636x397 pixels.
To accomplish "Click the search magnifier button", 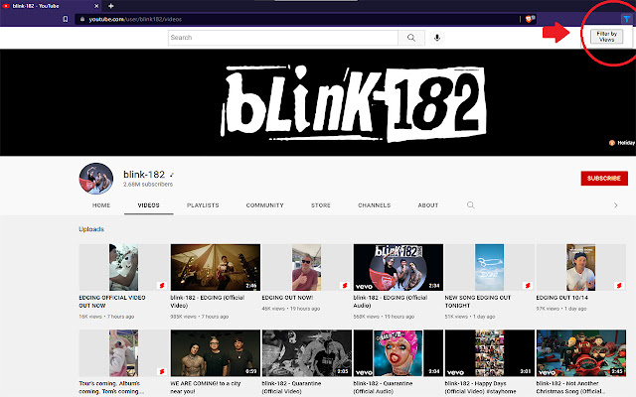I will pos(411,38).
